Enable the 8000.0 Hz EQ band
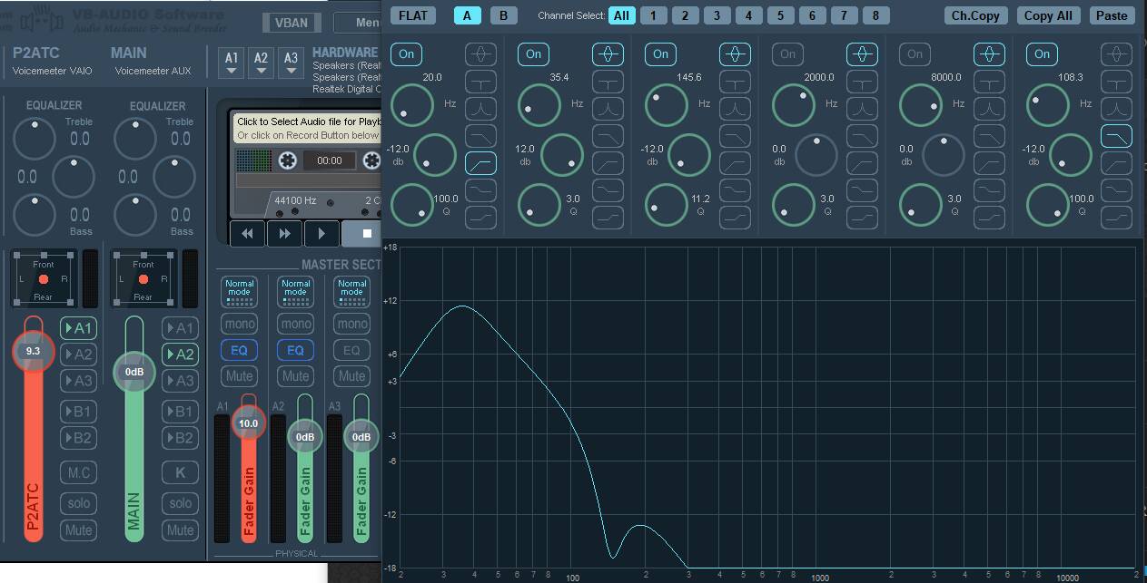Image resolution: width=1147 pixels, height=583 pixels. (915, 54)
